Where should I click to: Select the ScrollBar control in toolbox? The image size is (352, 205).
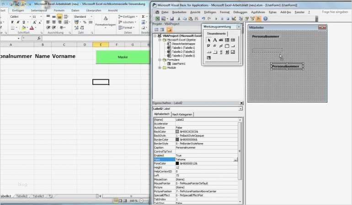(221, 52)
